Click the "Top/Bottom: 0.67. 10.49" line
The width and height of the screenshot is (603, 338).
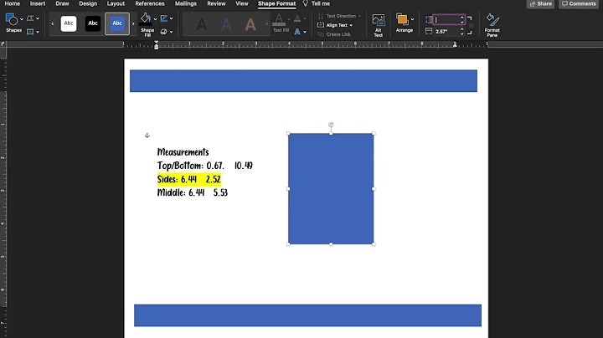205,166
